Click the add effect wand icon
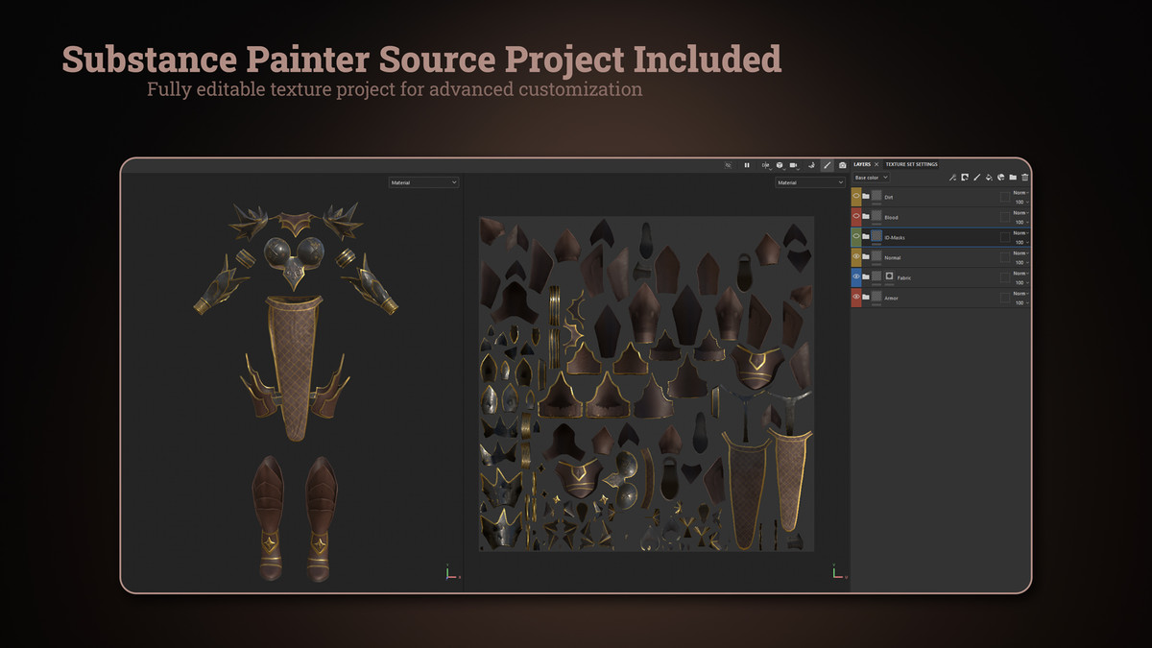 click(952, 178)
